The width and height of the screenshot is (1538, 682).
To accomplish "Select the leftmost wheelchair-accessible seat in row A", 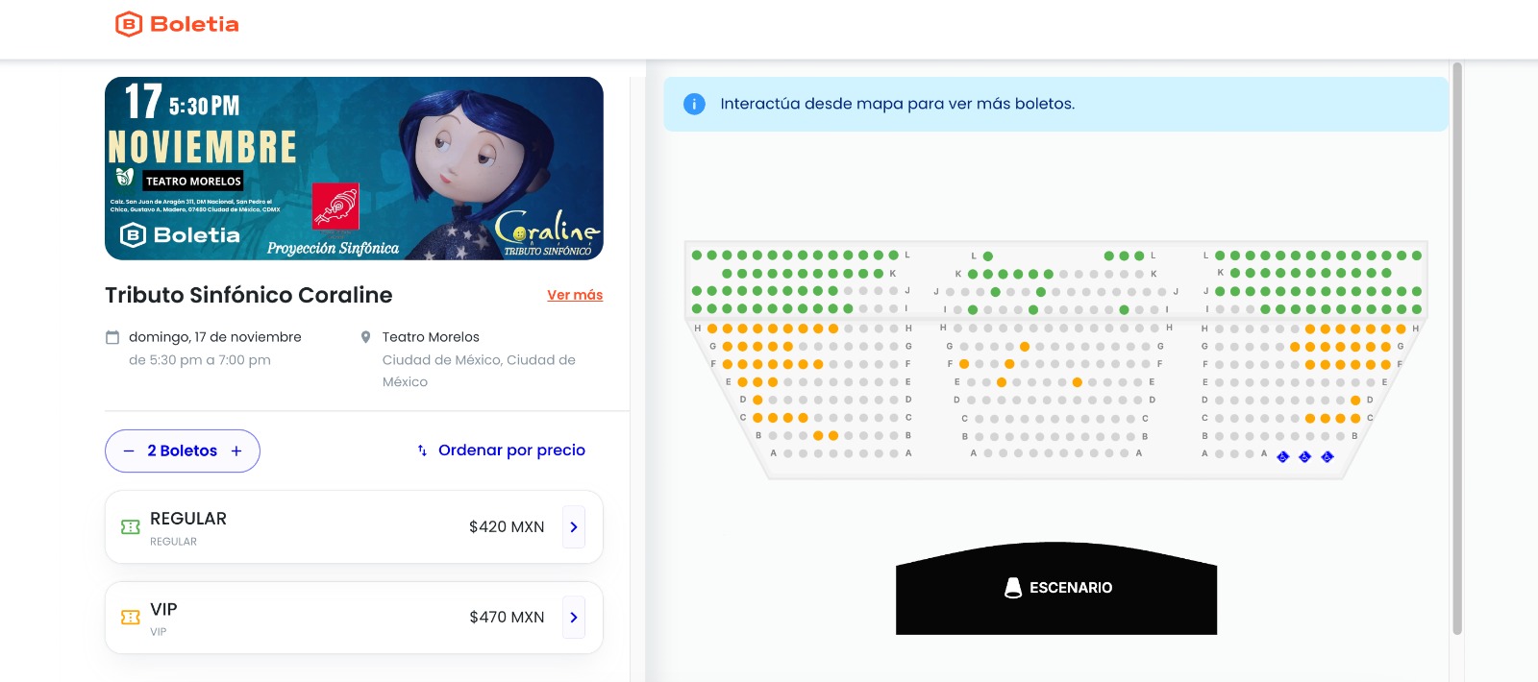I will pos(1282,457).
